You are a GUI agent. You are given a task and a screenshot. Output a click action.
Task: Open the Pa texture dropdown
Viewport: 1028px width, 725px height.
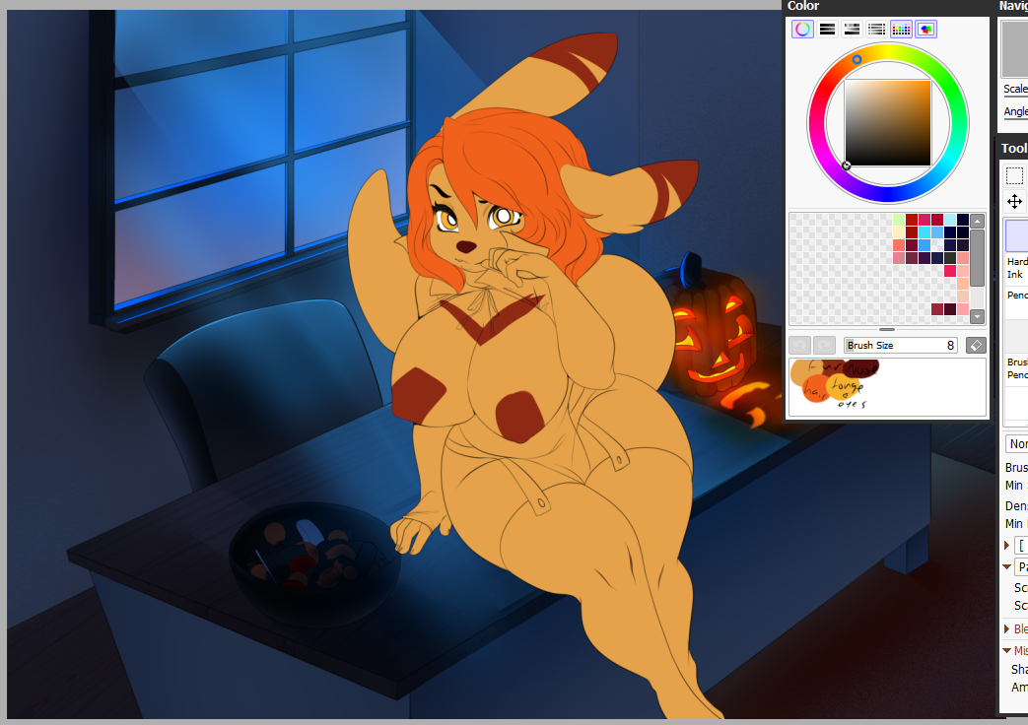point(1021,566)
